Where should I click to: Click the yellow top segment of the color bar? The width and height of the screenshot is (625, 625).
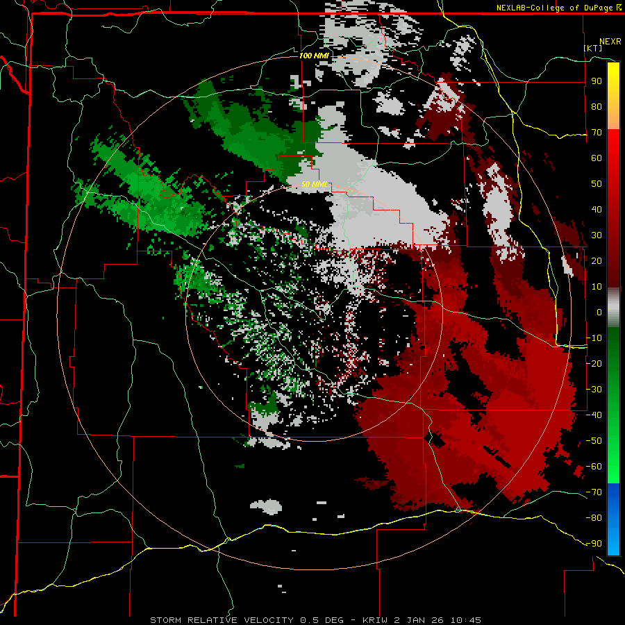point(613,96)
